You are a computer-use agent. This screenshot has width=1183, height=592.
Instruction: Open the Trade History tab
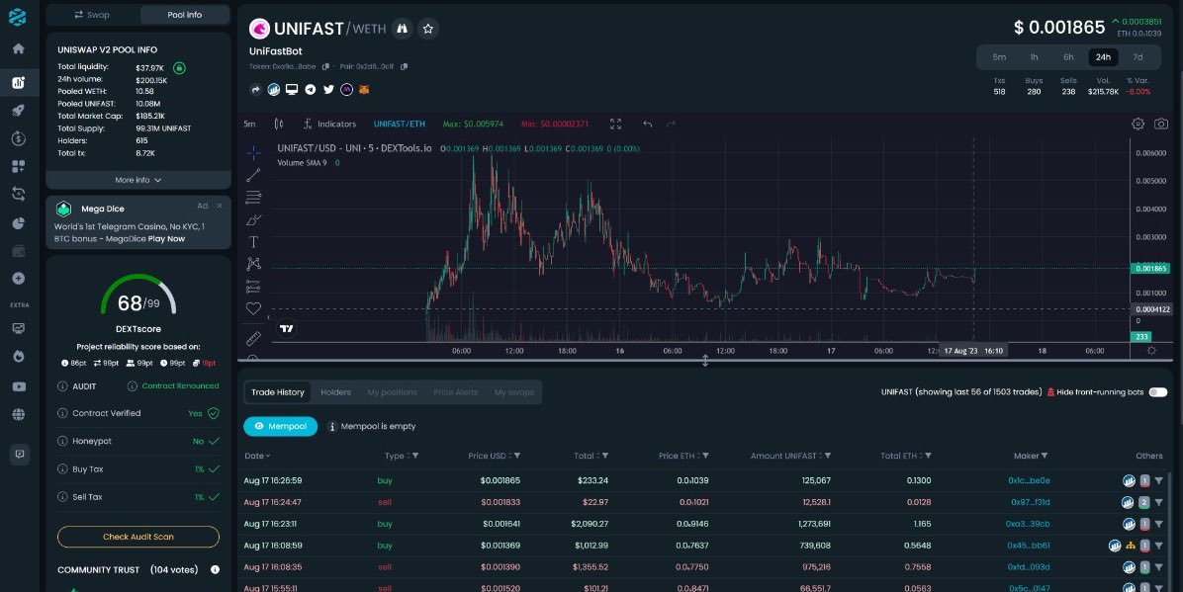(278, 392)
